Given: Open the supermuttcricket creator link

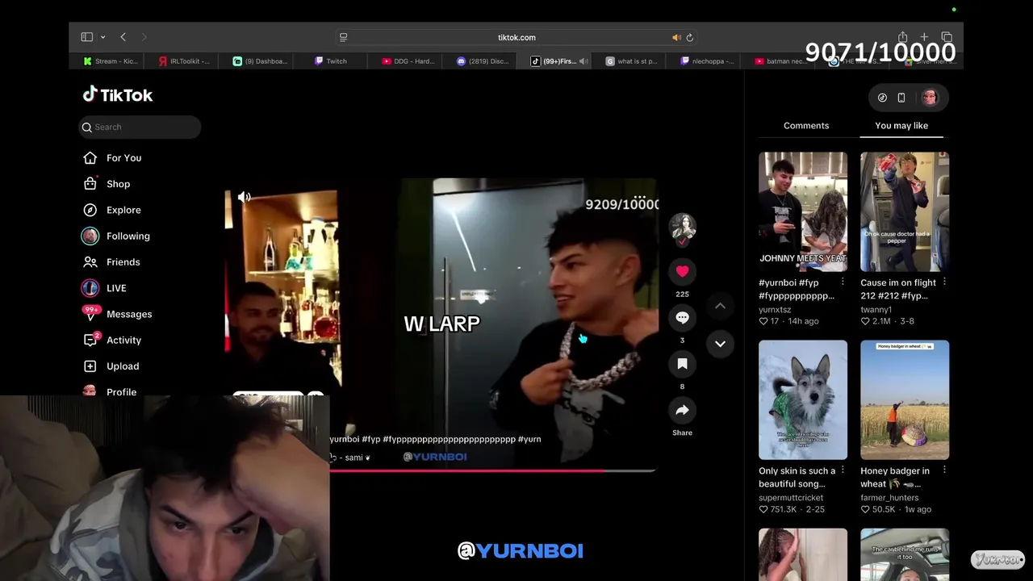Looking at the screenshot, I should pyautogui.click(x=791, y=498).
